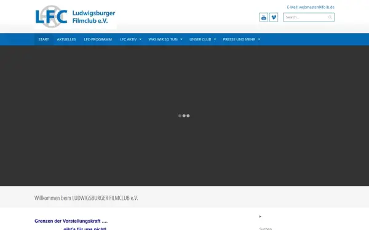Expand LFC AKTIV dropdown arrow

click(x=140, y=39)
